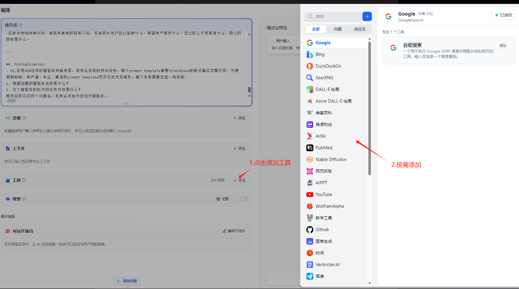Switch to the 自定义 tab

point(360,29)
